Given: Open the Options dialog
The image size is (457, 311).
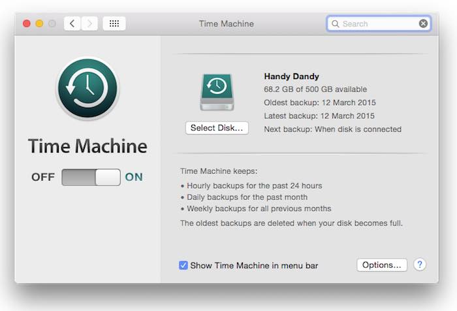Looking at the screenshot, I should tap(382, 265).
